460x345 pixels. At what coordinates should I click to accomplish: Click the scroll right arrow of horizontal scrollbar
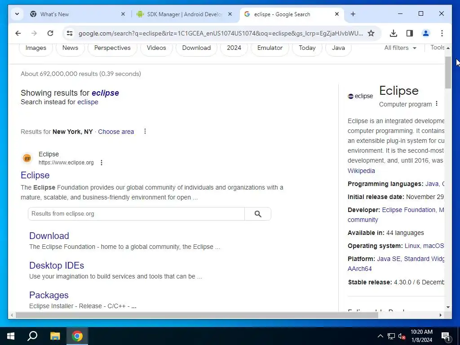coord(440,315)
